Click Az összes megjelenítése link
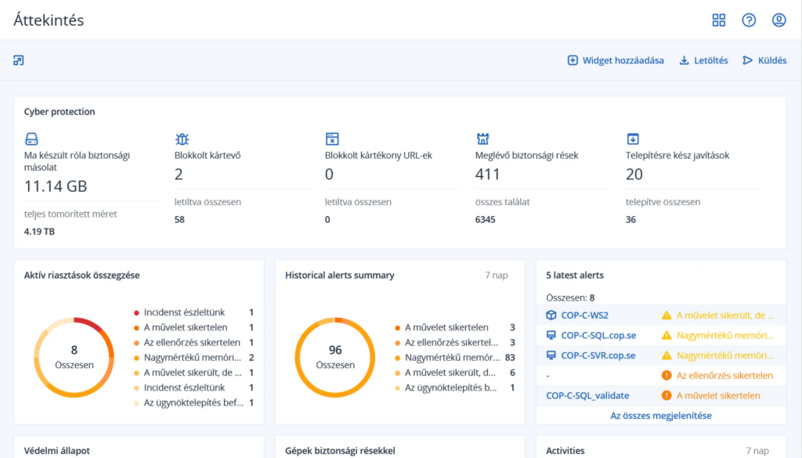Screen dimensions: 802x458 [x=661, y=416]
